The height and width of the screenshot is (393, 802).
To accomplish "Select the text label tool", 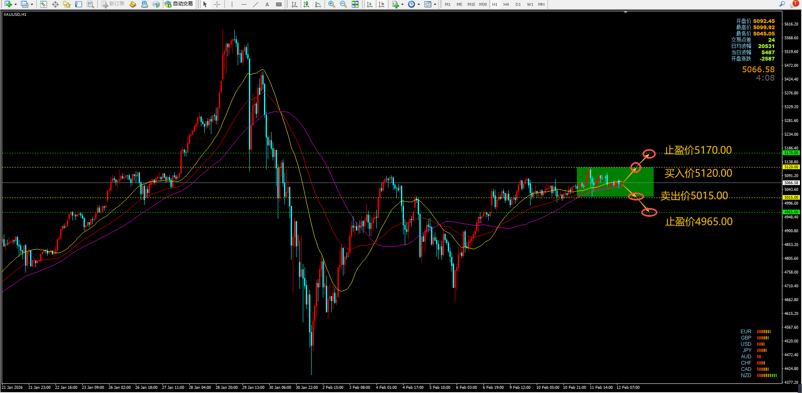I will coord(267,5).
